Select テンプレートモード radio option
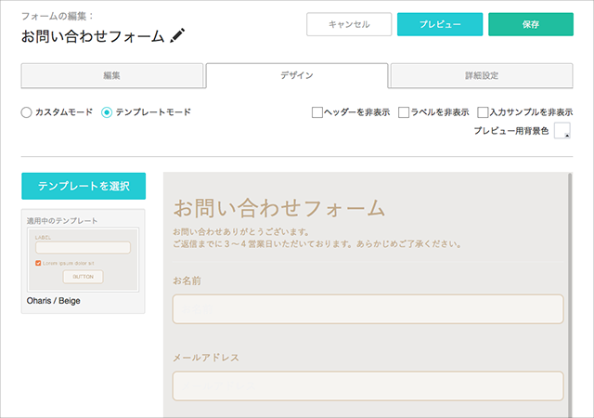594x418 pixels. click(x=107, y=112)
